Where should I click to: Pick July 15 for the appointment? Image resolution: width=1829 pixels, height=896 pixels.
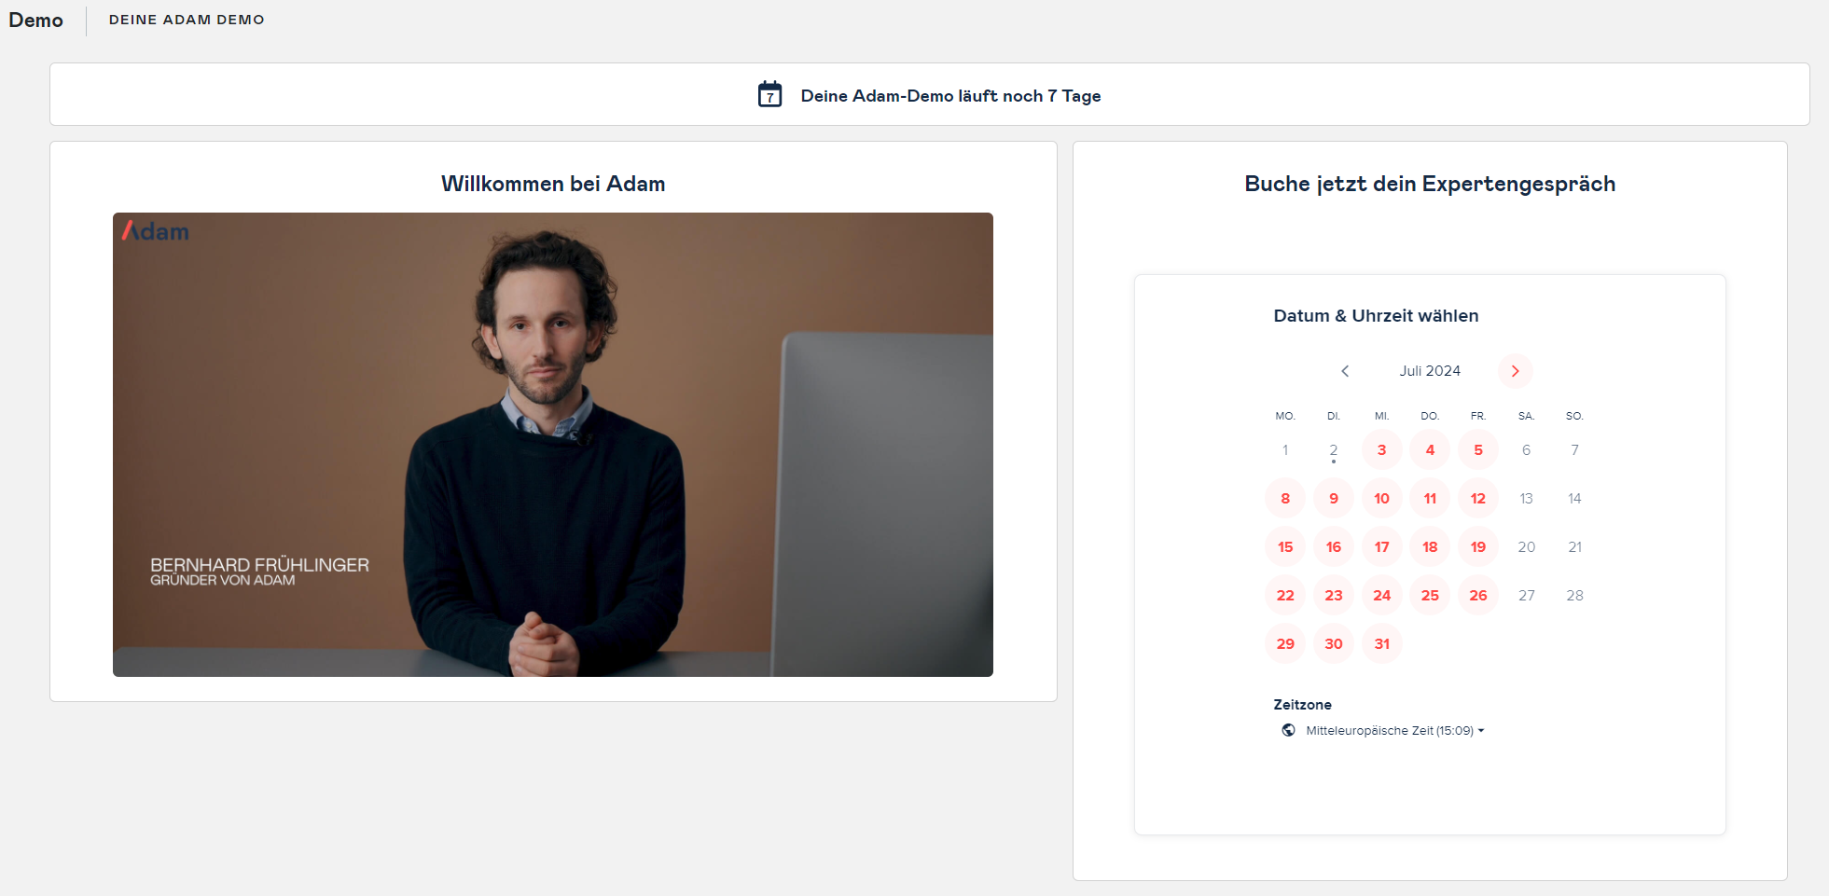pos(1285,547)
